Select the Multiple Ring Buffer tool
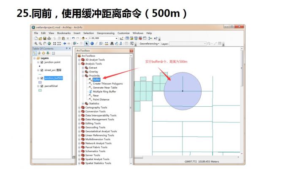The height and width of the screenshot is (169, 300). pyautogui.click(x=104, y=91)
